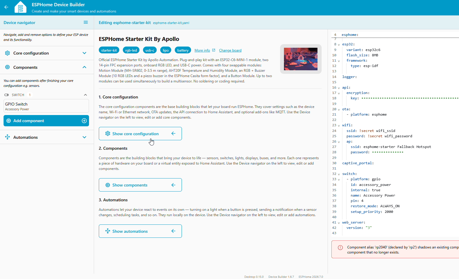
Task: Click arrow icon in Show core configuration
Action: 173,134
